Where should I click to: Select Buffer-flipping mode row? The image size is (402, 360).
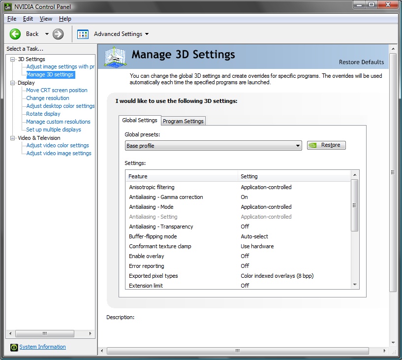point(238,236)
